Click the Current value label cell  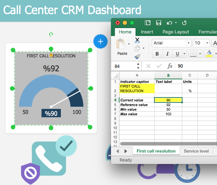137,100
